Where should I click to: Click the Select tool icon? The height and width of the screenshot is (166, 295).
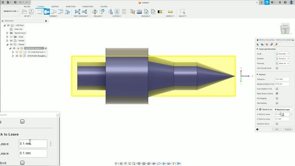pyautogui.click(x=183, y=12)
